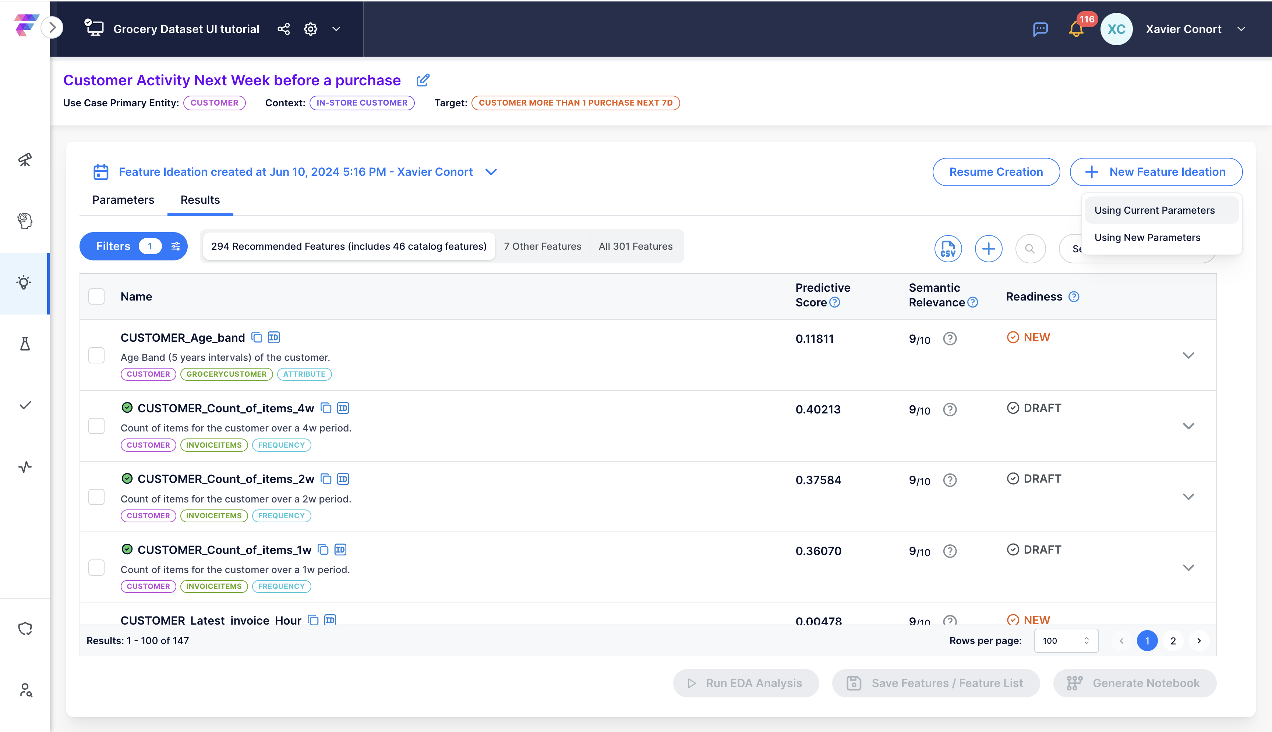This screenshot has width=1272, height=732.
Task: Check the CUSTOMER_Age_band row checkbox
Action: [96, 355]
